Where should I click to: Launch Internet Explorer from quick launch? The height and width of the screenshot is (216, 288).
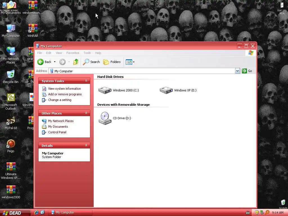36,212
